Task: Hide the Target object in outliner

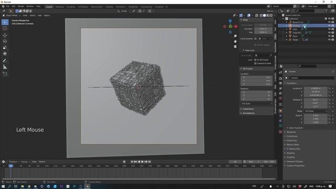Action: point(329,40)
